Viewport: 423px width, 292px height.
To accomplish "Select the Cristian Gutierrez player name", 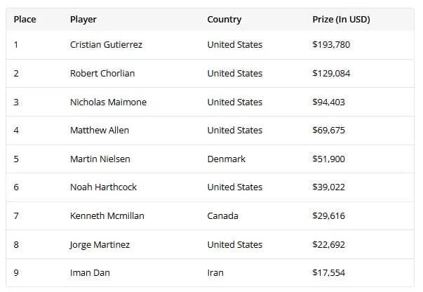I will [106, 45].
